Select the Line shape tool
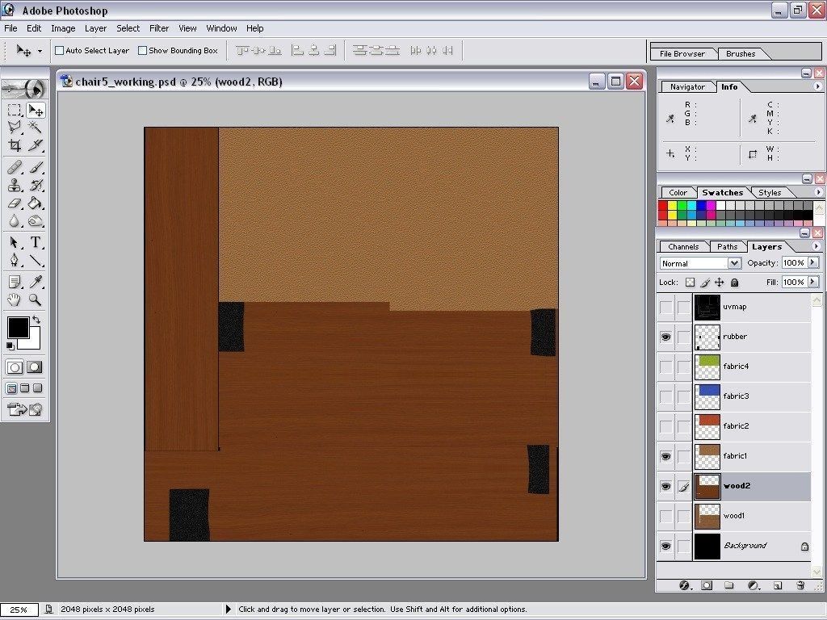The width and height of the screenshot is (827, 620). pos(36,260)
